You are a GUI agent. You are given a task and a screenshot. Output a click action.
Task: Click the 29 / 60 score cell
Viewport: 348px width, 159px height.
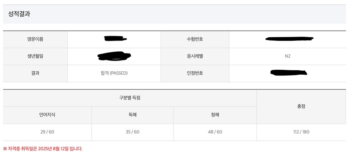click(47, 132)
